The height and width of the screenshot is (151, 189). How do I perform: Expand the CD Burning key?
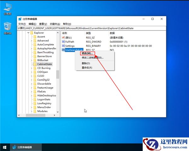click(x=31, y=68)
